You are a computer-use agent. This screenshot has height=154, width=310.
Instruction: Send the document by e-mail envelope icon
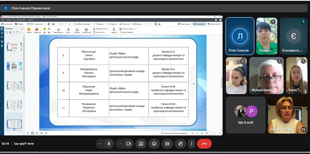[x=53, y=24]
